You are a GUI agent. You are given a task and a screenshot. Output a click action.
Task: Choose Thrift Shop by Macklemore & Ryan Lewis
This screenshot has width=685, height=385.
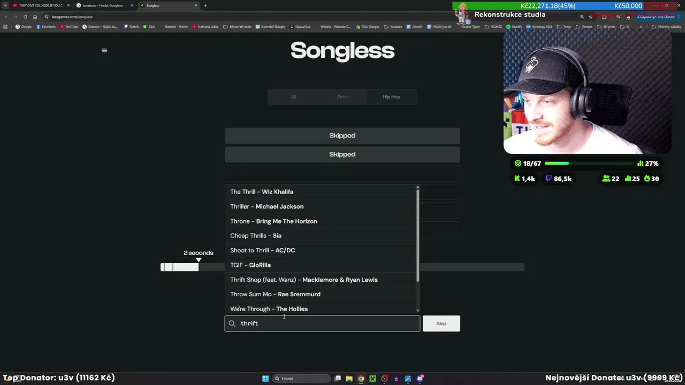(x=320, y=280)
